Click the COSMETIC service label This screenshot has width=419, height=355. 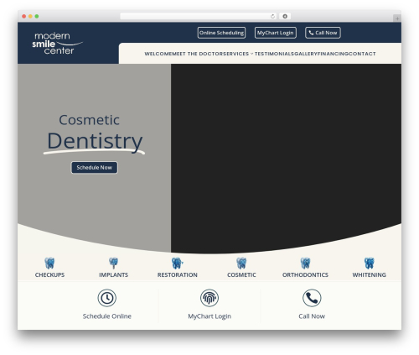pyautogui.click(x=241, y=275)
